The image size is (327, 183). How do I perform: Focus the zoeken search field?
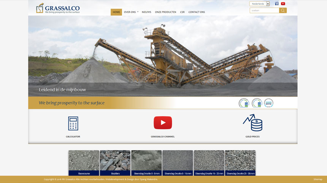click(265, 10)
